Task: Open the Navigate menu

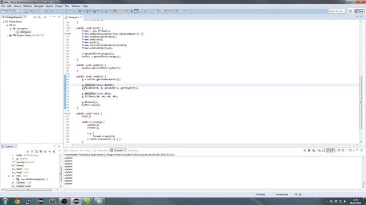Action: point(39,6)
